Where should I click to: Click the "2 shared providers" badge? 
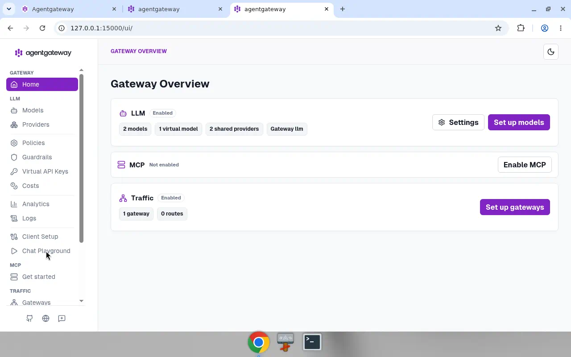pyautogui.click(x=234, y=129)
